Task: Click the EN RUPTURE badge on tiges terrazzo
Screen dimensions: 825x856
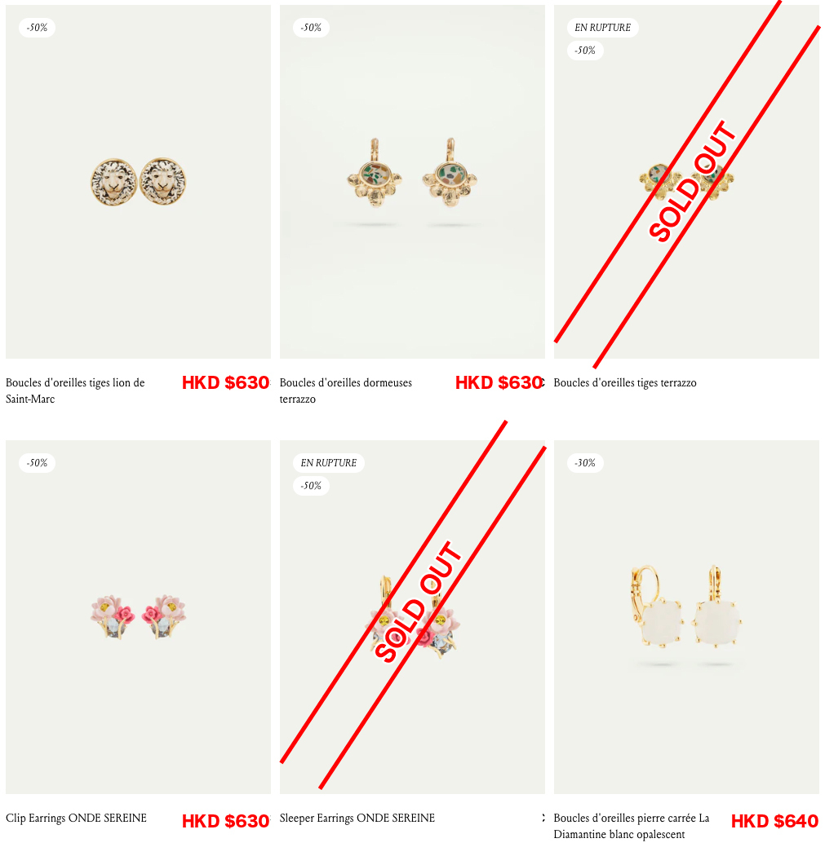Action: point(602,27)
